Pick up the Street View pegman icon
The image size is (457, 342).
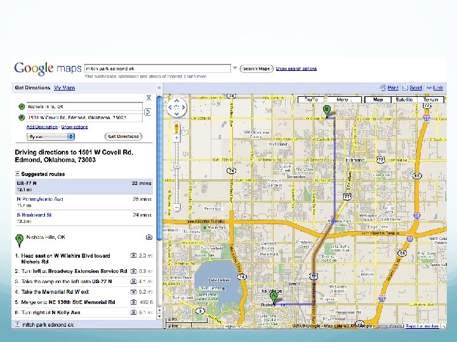pyautogui.click(x=177, y=127)
